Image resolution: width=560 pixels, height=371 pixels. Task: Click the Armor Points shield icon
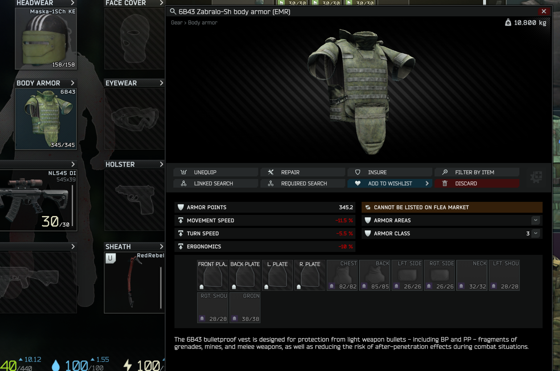(x=181, y=207)
